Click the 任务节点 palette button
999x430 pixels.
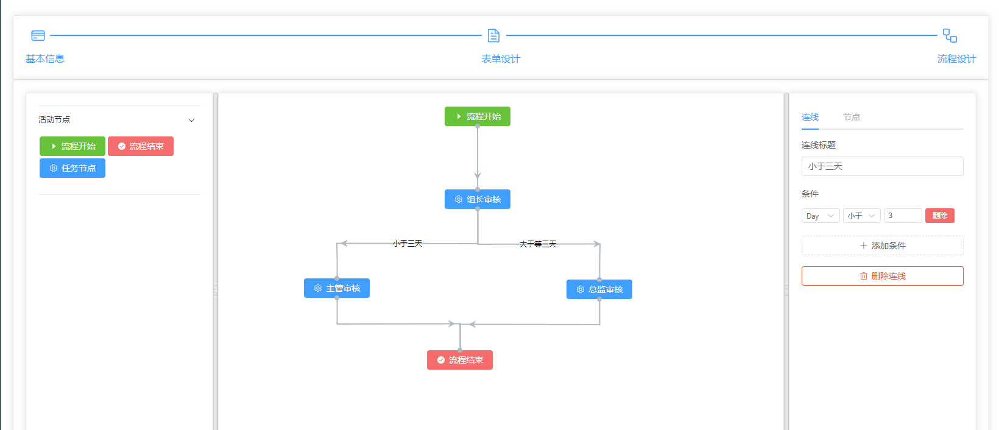click(72, 168)
